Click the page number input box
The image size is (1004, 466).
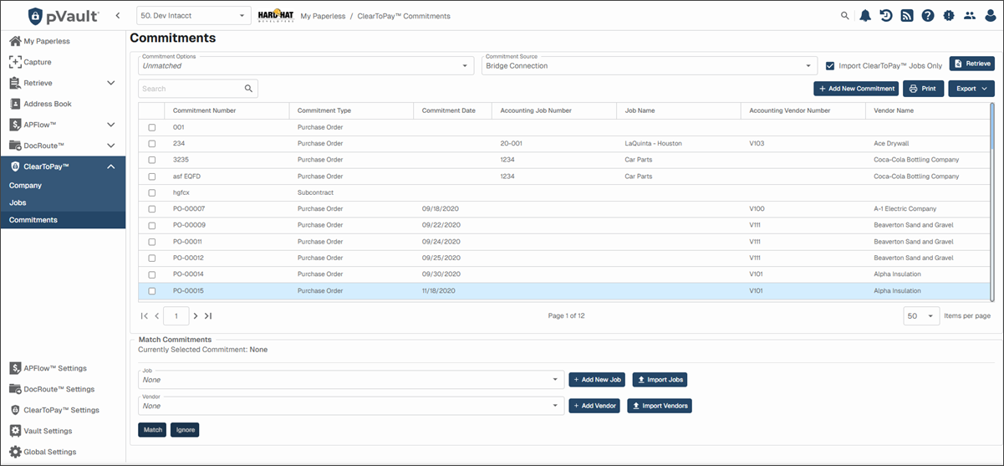tap(176, 316)
